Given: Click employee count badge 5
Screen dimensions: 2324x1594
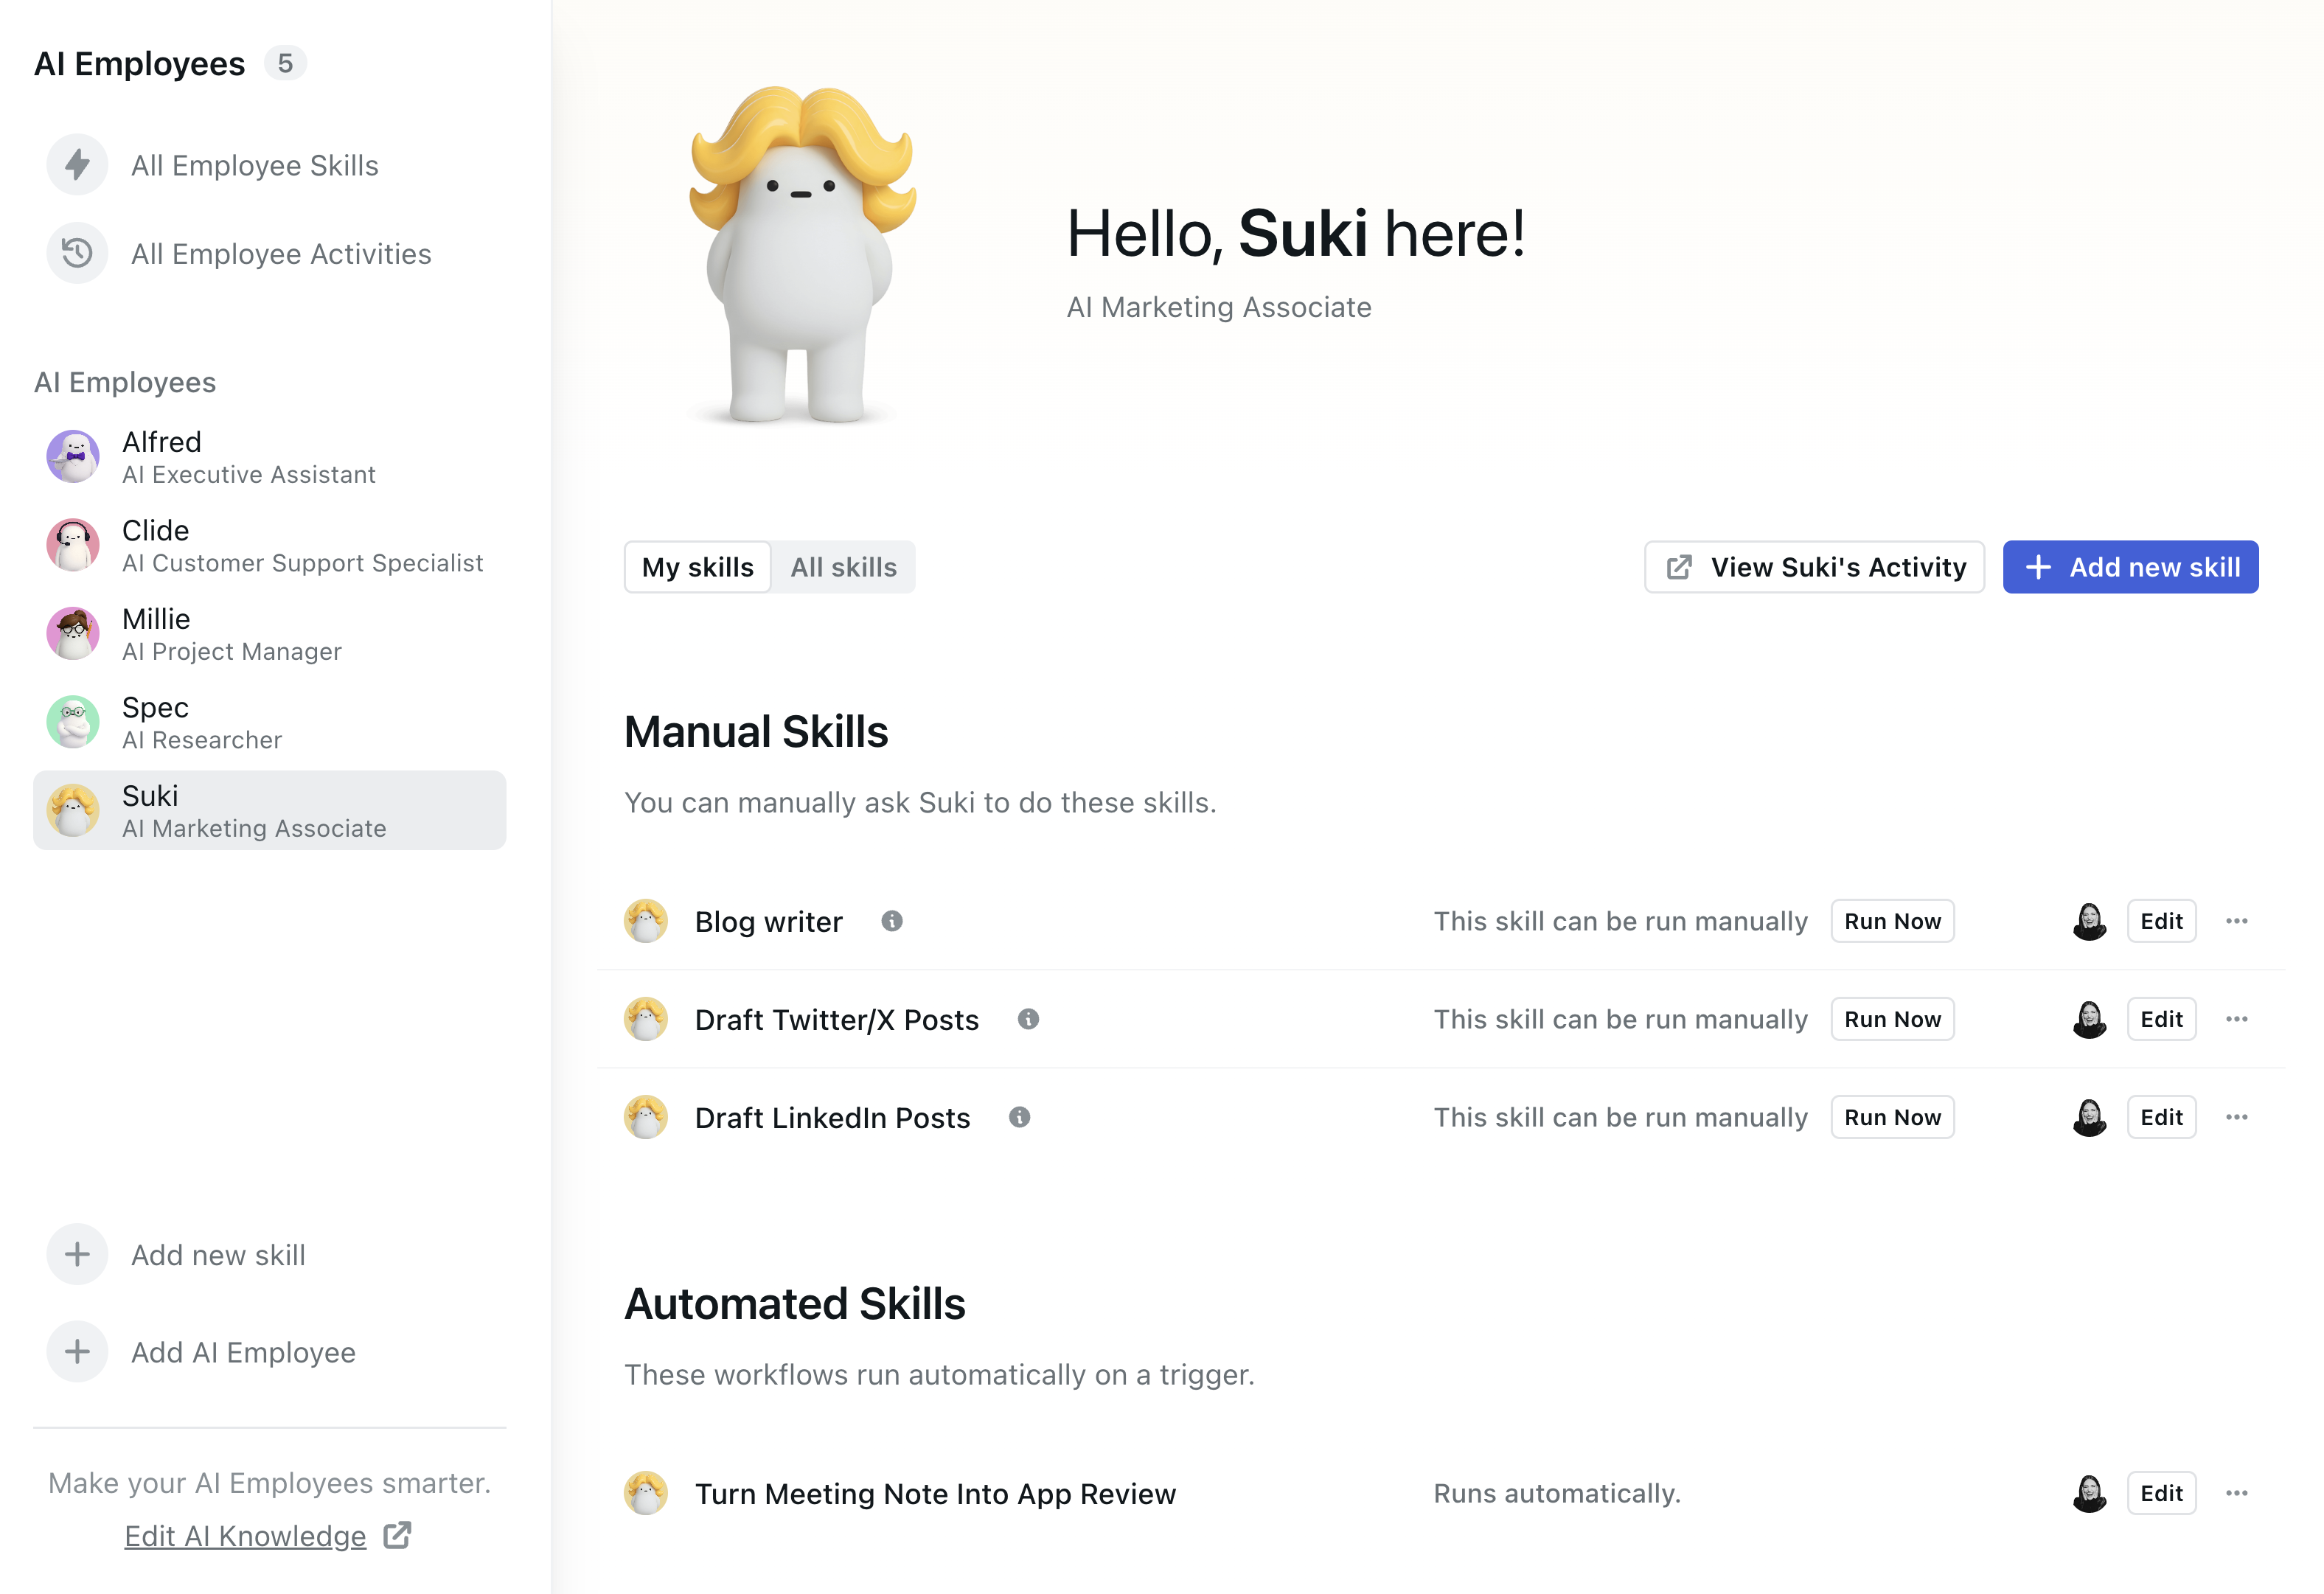Looking at the screenshot, I should (285, 63).
